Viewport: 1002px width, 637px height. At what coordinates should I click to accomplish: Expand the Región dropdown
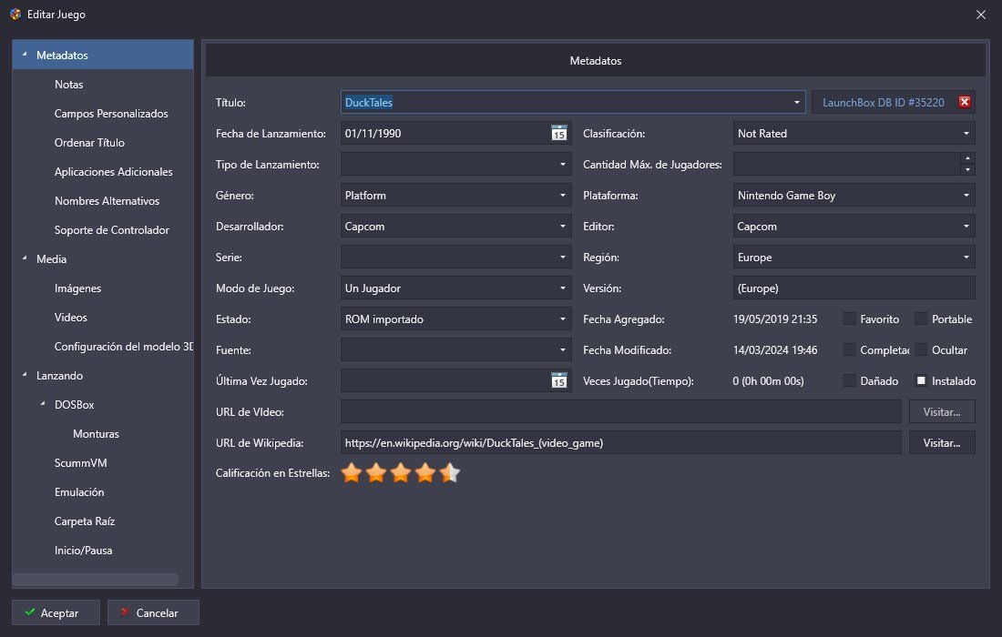(x=966, y=258)
